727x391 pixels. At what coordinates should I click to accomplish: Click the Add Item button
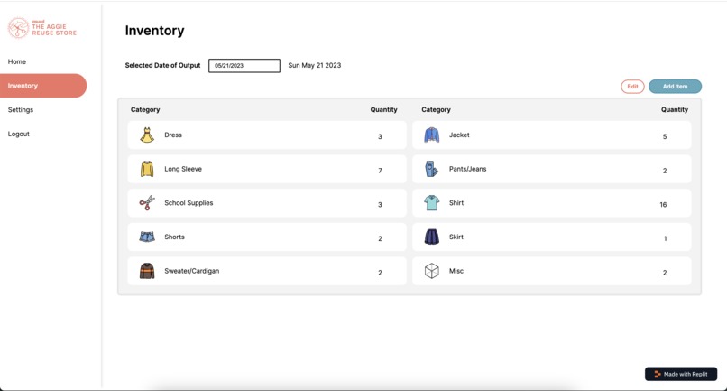click(x=675, y=87)
